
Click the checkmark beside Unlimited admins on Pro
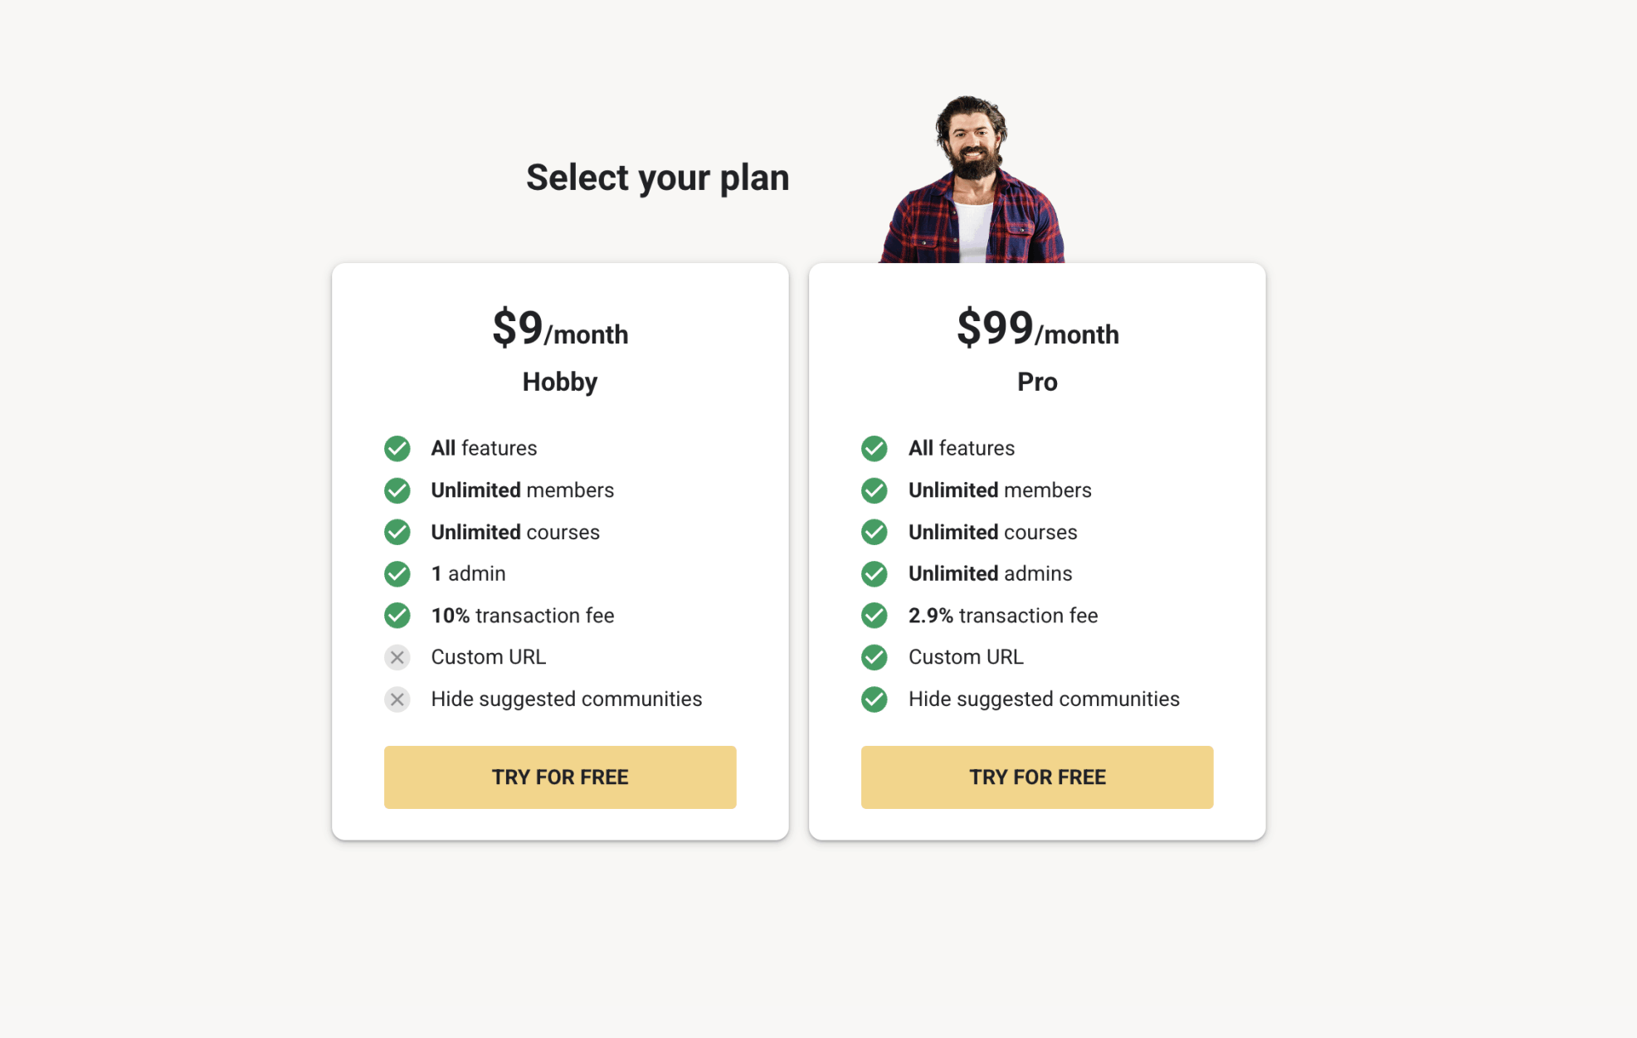[875, 573]
